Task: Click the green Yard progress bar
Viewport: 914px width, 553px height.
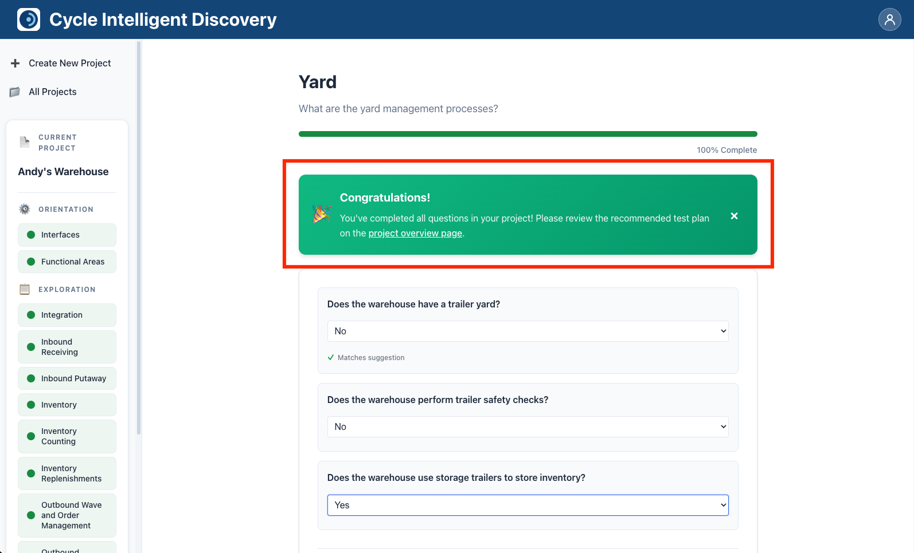Action: tap(528, 134)
